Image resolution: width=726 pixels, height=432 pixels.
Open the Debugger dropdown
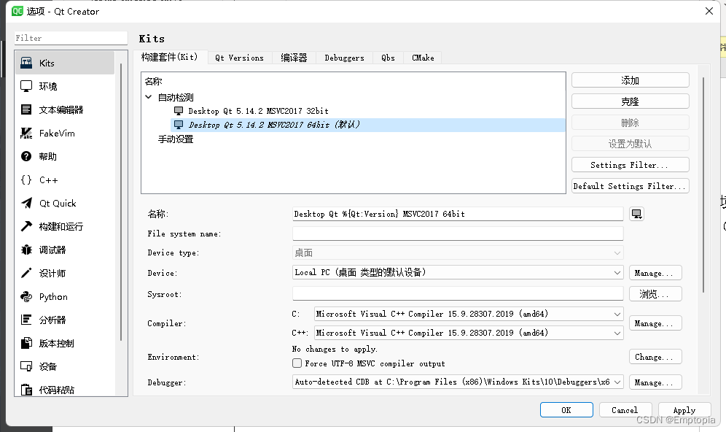pyautogui.click(x=458, y=382)
